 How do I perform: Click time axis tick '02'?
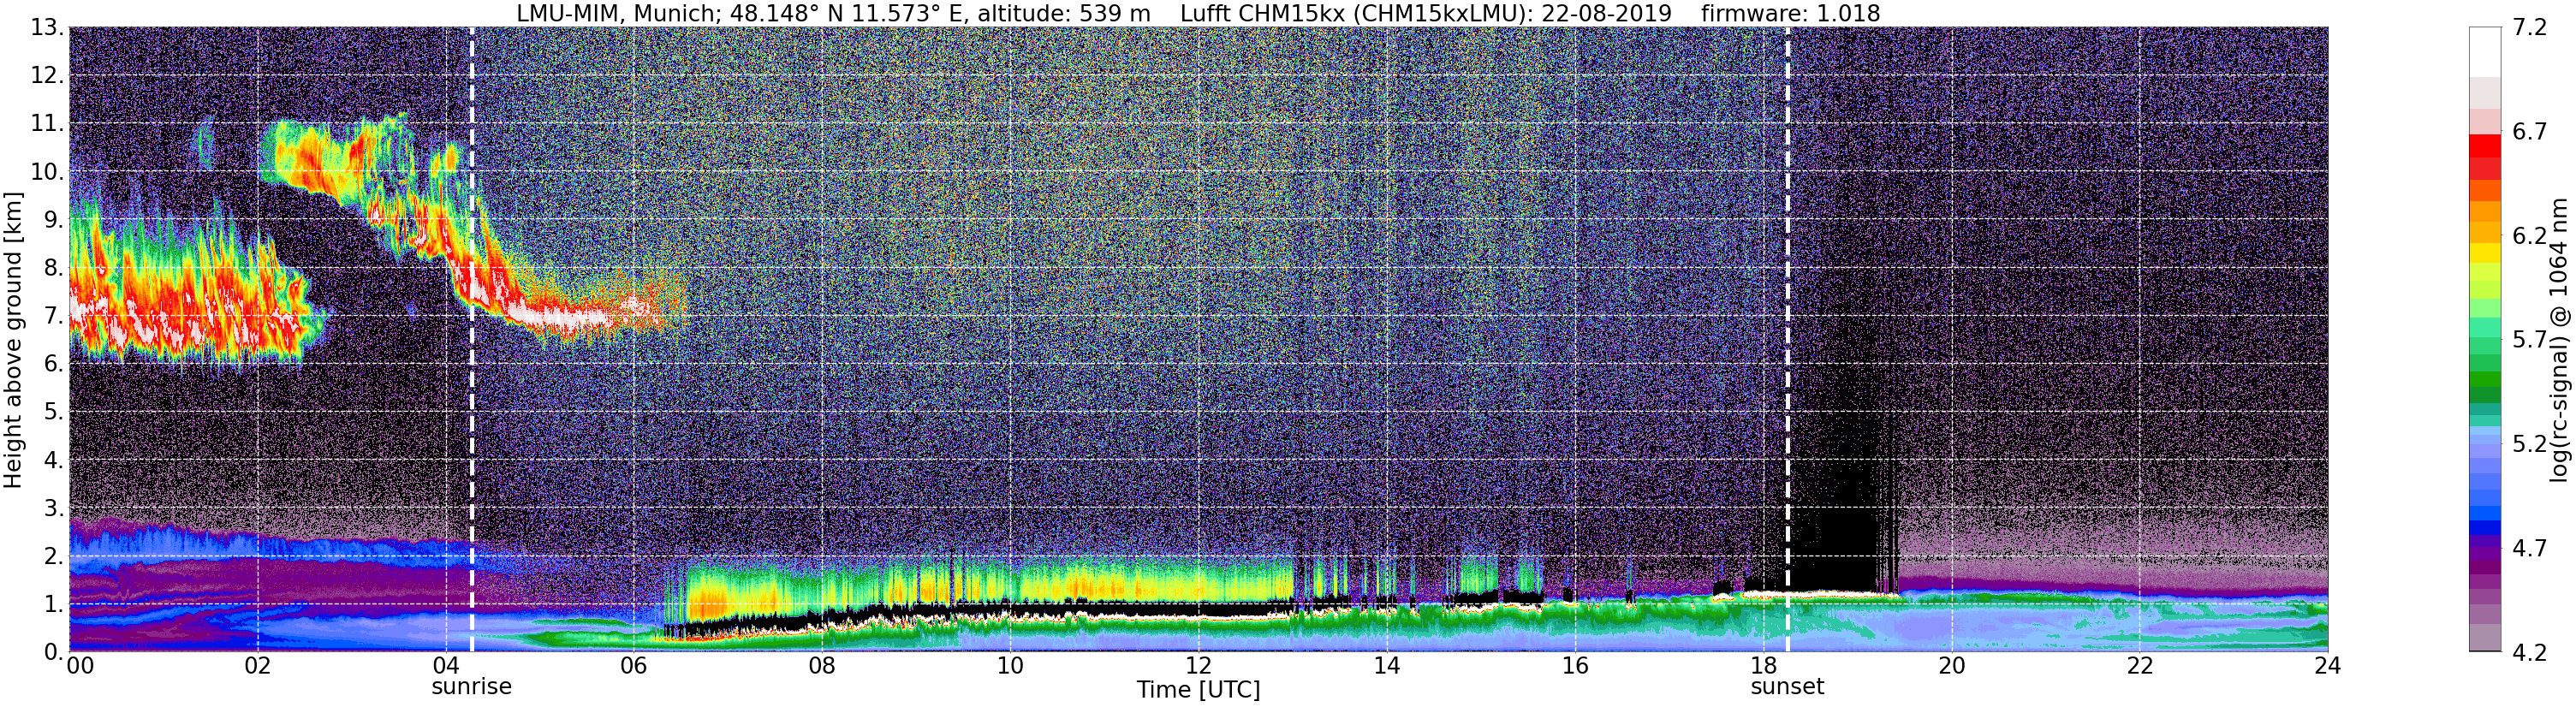[x=258, y=666]
